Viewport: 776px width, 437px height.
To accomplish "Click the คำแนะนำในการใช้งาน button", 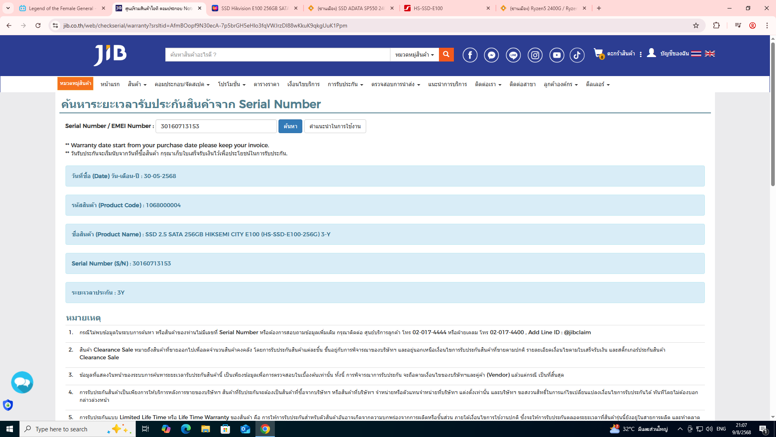I will (x=335, y=126).
